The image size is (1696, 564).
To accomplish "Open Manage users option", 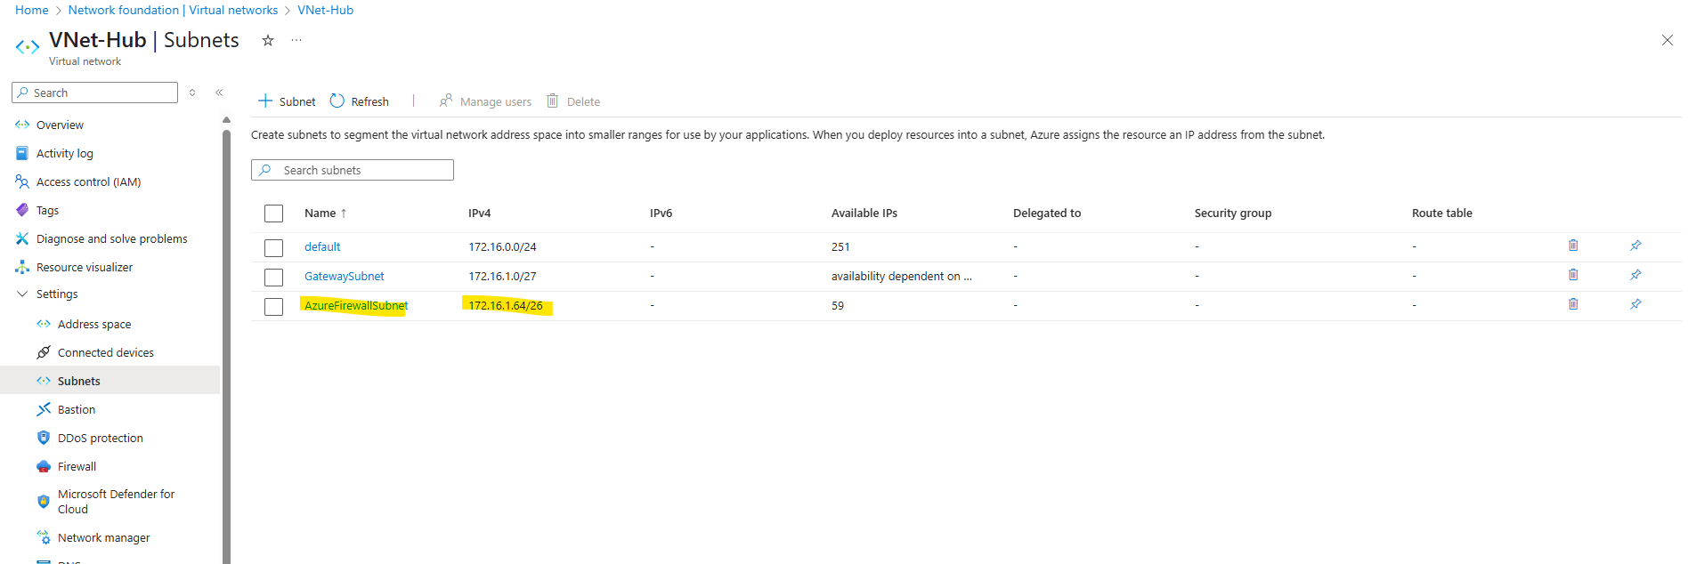I will (485, 101).
